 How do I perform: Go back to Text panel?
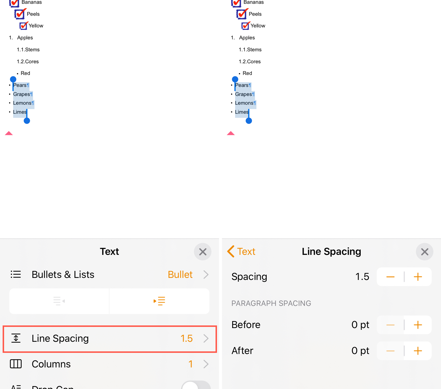[241, 251]
